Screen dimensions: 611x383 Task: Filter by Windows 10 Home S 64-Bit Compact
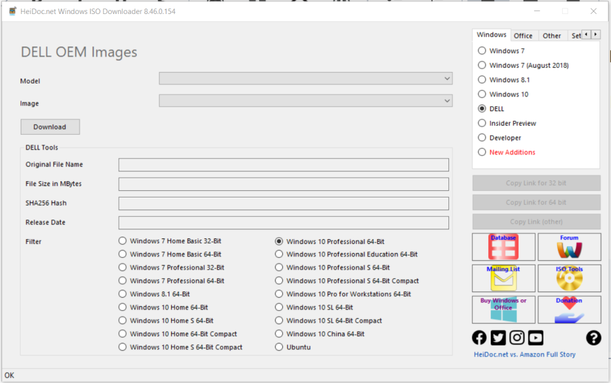tap(180, 347)
